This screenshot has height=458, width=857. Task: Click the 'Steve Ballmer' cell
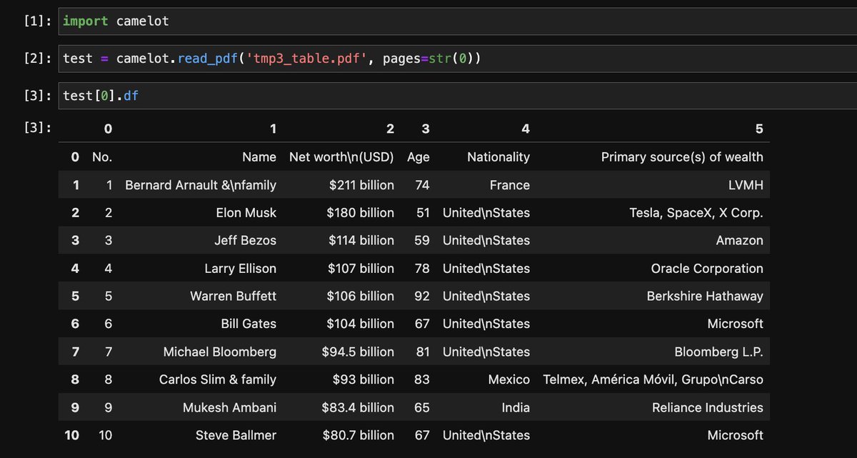coord(236,435)
